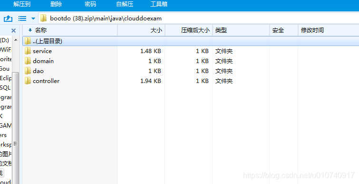Focus the archive path address field
The height and width of the screenshot is (184, 359).
coord(199,18)
